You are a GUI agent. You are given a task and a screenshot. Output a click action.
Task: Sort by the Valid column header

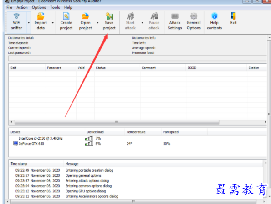[85, 68]
